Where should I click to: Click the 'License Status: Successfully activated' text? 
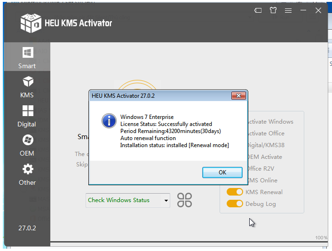pos(166,124)
